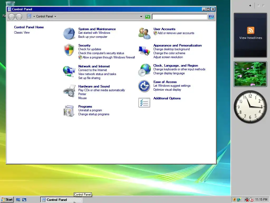
Task: Click Show Desktop quick launch icon
Action: pos(18,200)
